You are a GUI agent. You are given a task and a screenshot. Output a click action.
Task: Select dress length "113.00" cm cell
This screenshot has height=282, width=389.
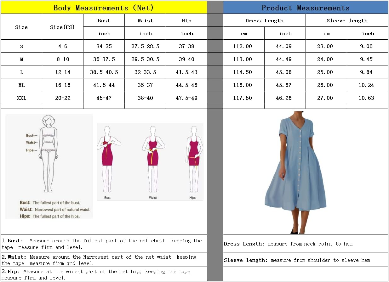pos(244,59)
